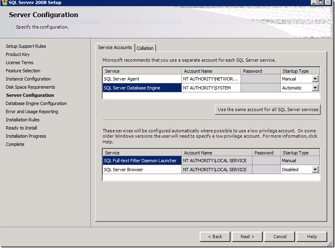Go back with the Back button
The width and height of the screenshot is (335, 248).
coord(215,237)
